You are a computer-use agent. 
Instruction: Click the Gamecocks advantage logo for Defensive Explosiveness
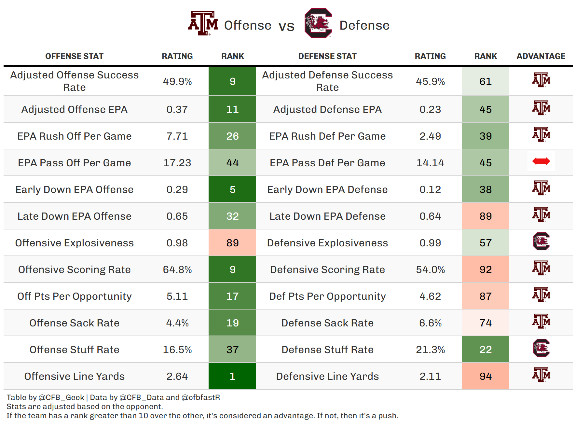tap(541, 241)
